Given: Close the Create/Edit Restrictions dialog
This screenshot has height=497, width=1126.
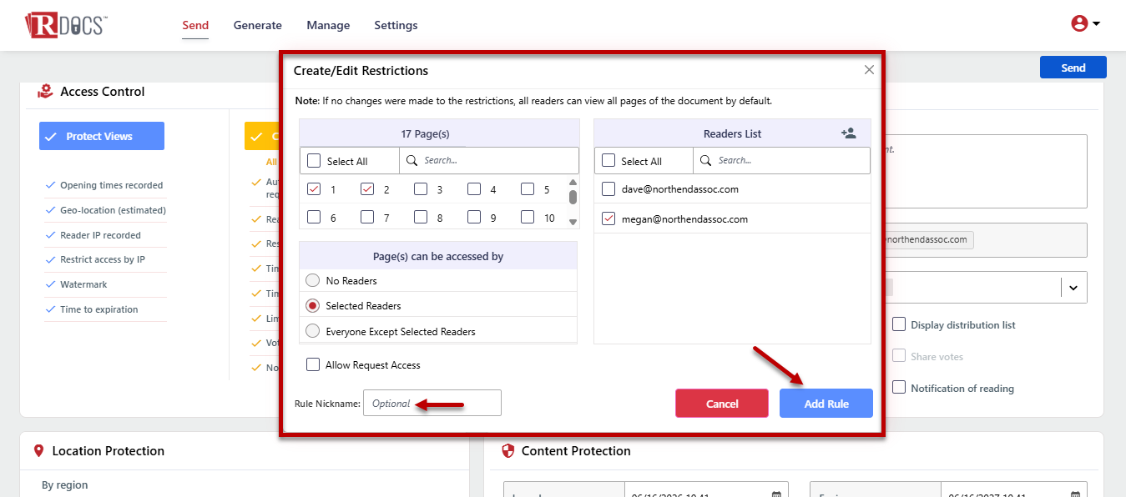Looking at the screenshot, I should 869,70.
